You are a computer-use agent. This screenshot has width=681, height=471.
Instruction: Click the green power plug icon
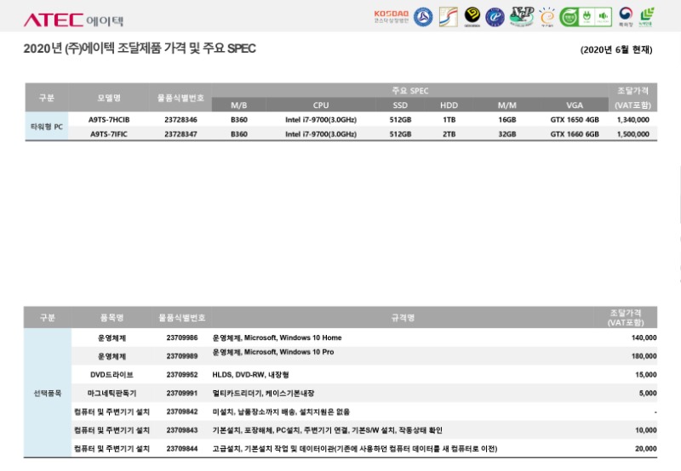[587, 17]
